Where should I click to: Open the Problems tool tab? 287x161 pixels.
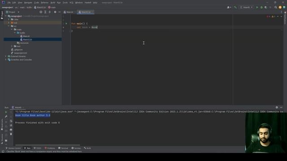(x=50, y=148)
